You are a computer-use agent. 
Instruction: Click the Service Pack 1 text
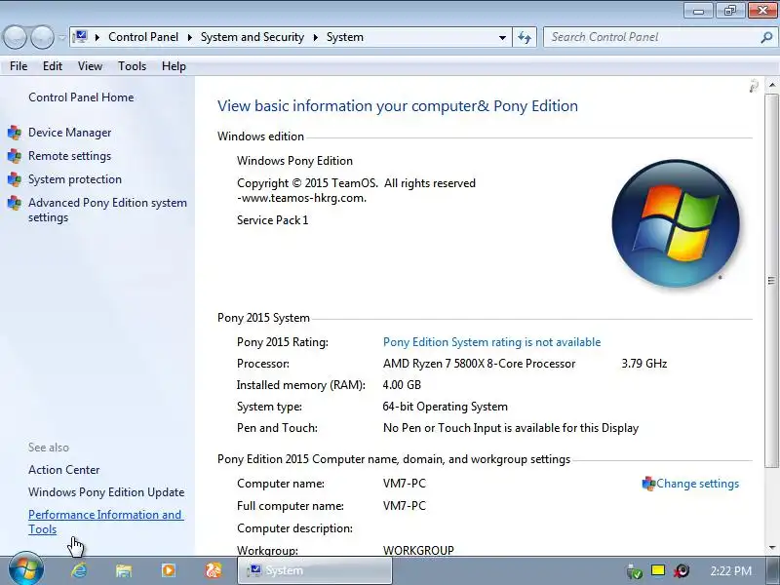tap(273, 220)
